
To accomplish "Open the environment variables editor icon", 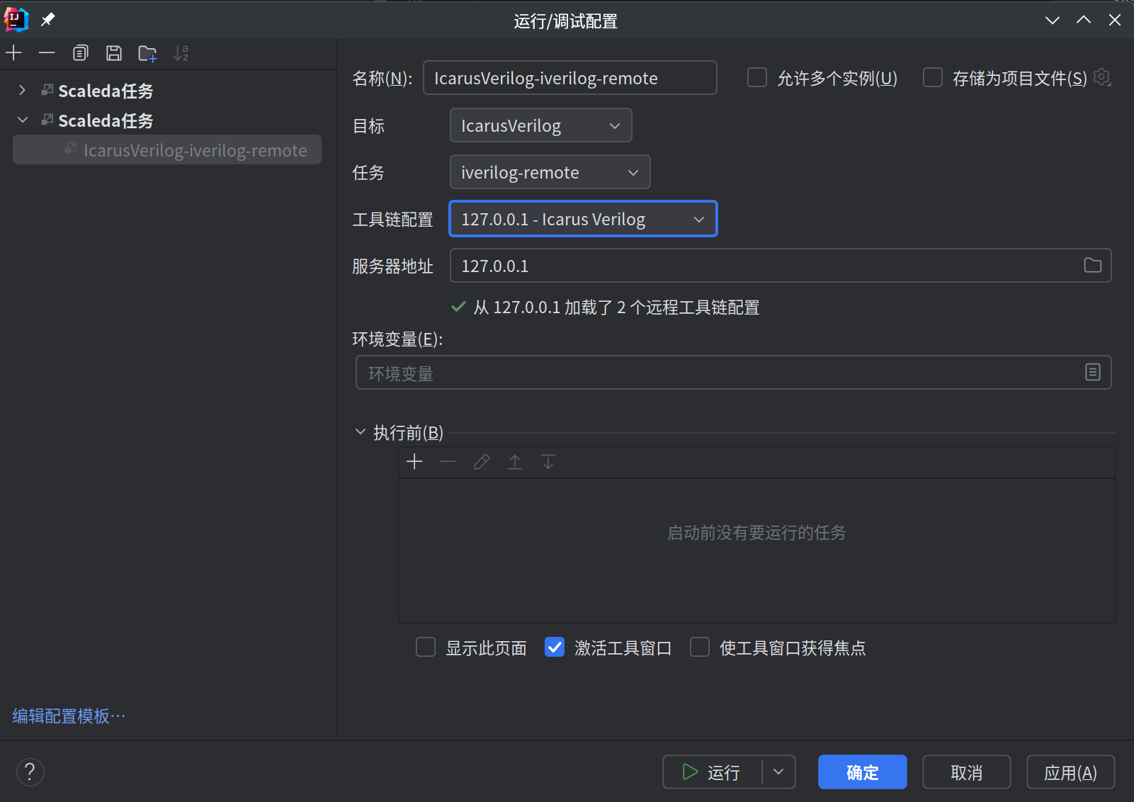I will coord(1092,372).
